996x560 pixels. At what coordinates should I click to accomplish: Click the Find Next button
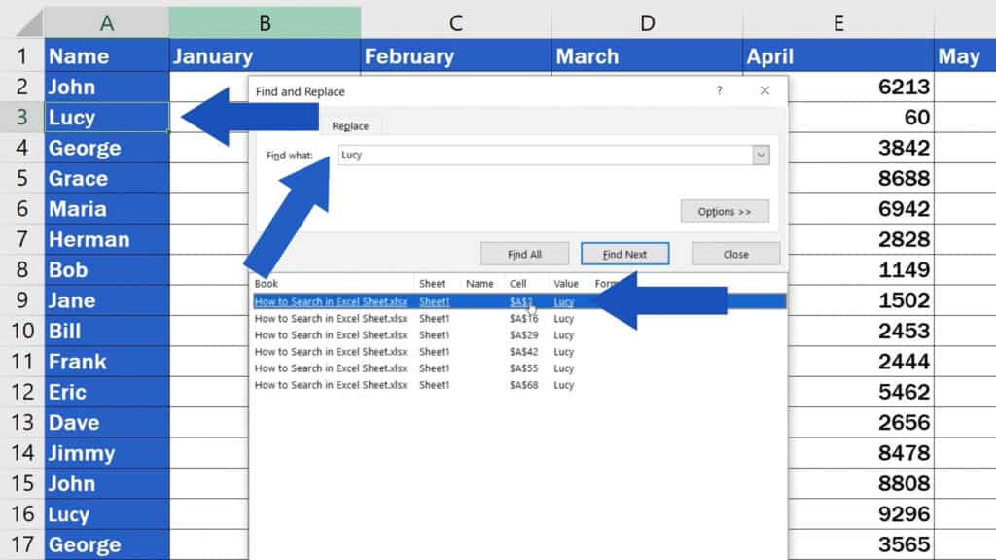[624, 253]
